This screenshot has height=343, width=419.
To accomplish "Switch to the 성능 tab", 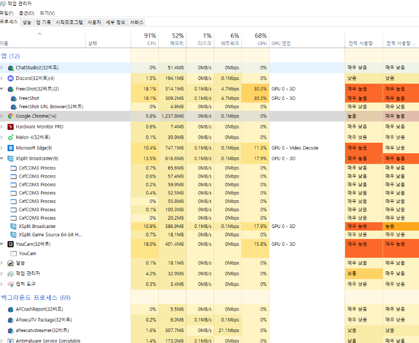I will [27, 22].
